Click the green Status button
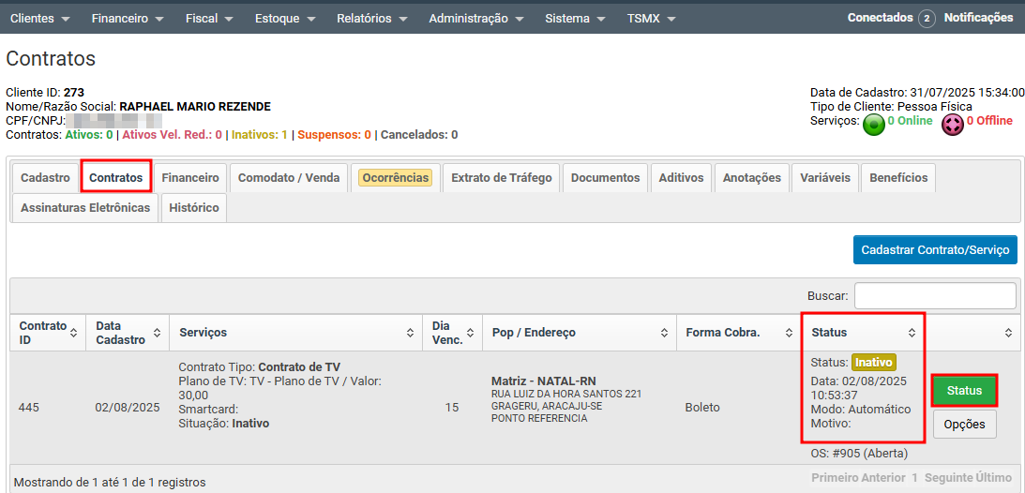The height and width of the screenshot is (493, 1025). (964, 391)
